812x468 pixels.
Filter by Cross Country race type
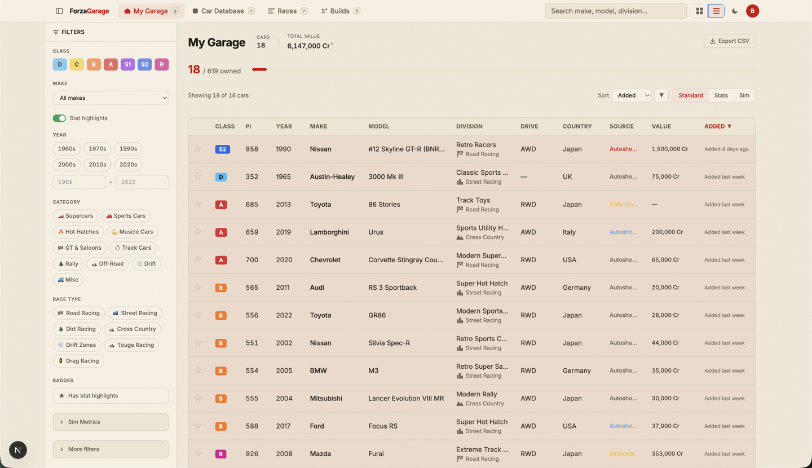click(x=133, y=329)
